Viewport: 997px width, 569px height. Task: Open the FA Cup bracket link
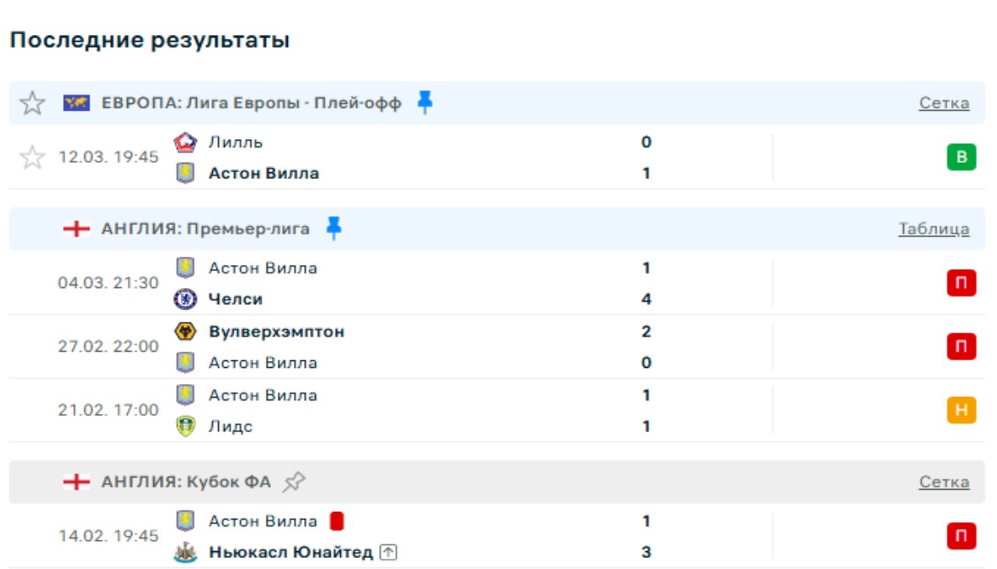[x=943, y=482]
